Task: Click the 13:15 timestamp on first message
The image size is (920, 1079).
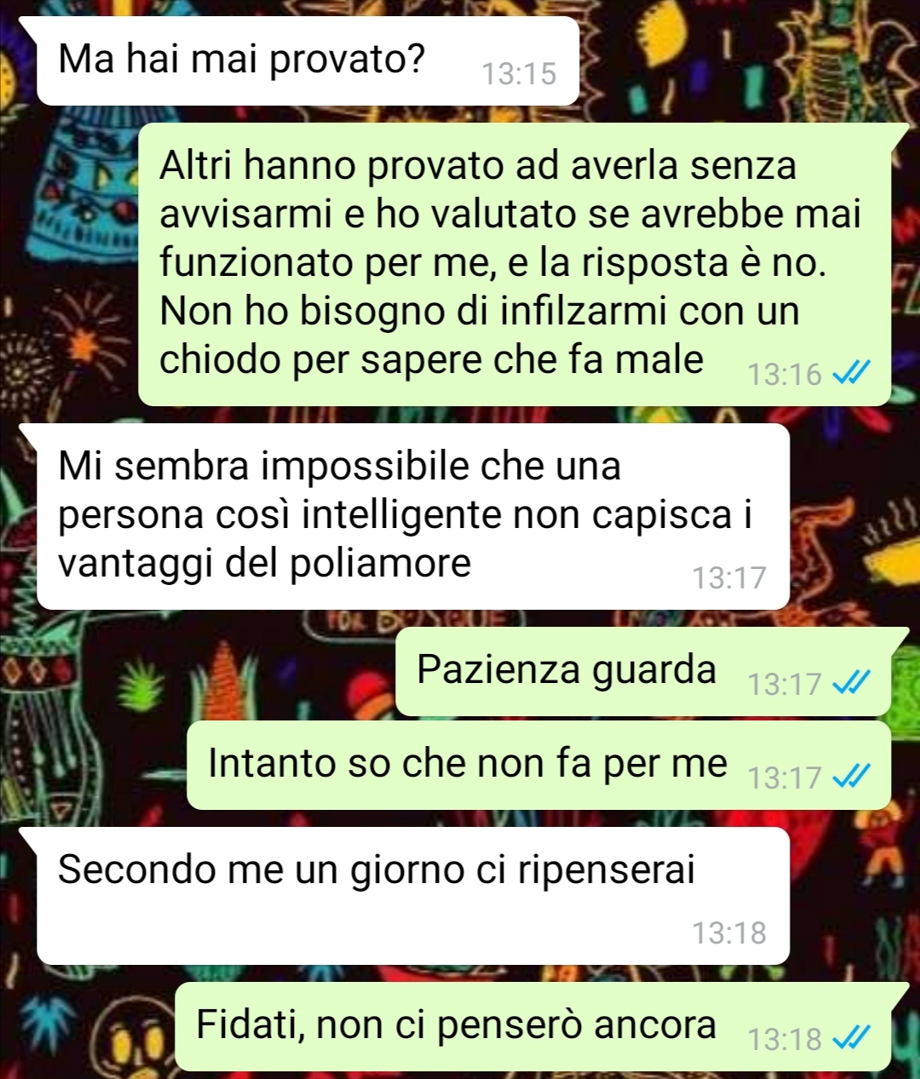Action: (519, 75)
